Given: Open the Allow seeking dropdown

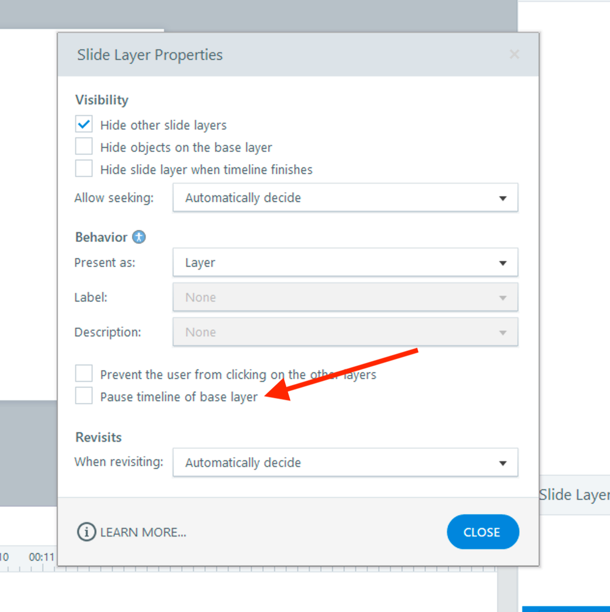Looking at the screenshot, I should click(x=345, y=198).
